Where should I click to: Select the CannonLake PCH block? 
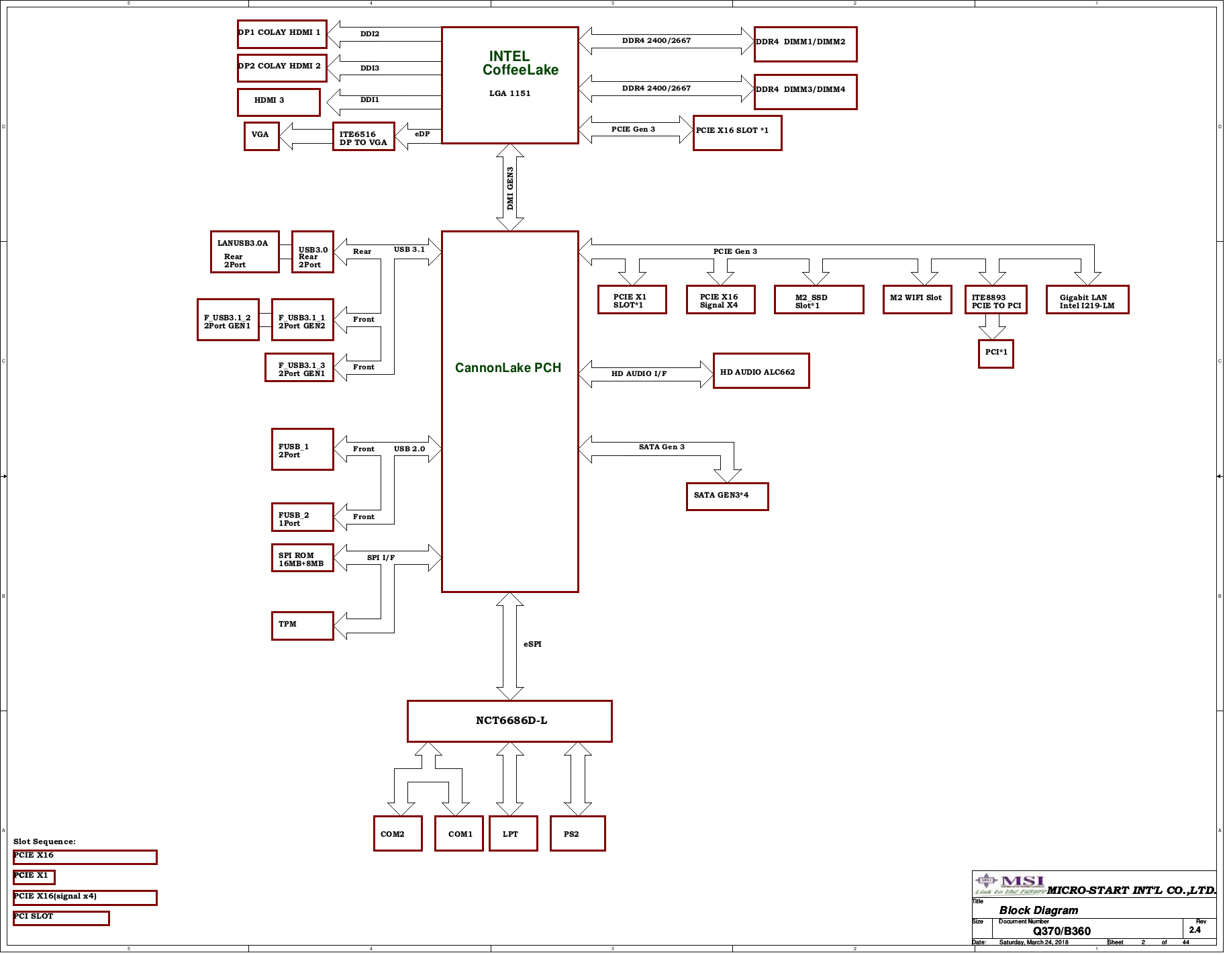tap(510, 412)
